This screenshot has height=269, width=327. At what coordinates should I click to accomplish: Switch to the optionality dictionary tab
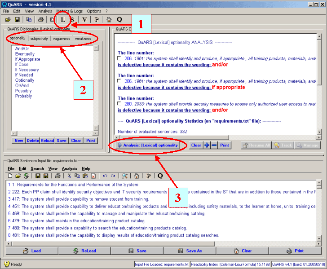(18, 38)
